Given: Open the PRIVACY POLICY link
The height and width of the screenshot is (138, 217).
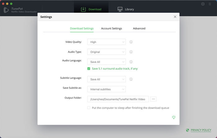Looking at the screenshot, I should pyautogui.click(x=201, y=130).
